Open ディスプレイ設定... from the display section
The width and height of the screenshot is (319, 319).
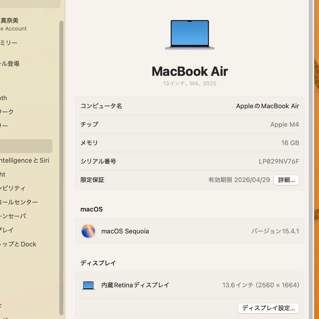click(268, 308)
